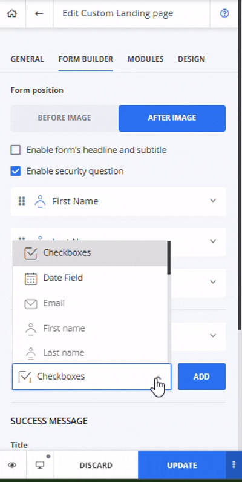Click the ADD button
This screenshot has height=482, width=242.
tap(201, 377)
